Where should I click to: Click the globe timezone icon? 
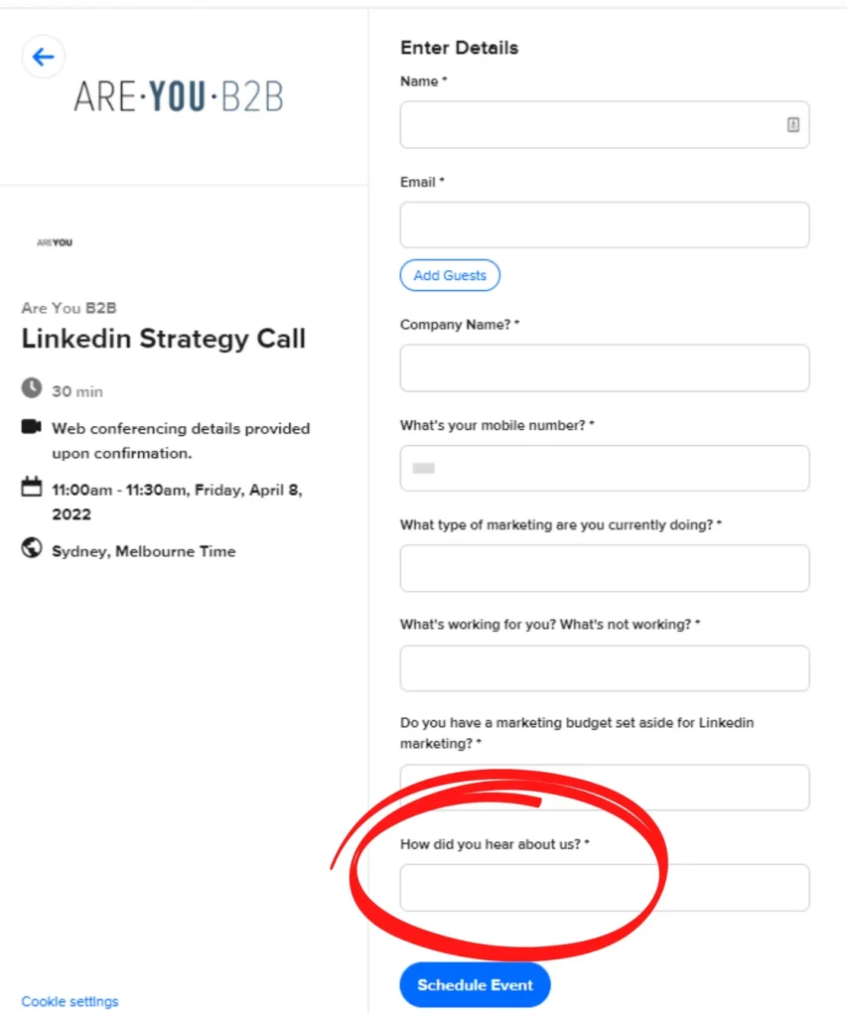pos(32,548)
